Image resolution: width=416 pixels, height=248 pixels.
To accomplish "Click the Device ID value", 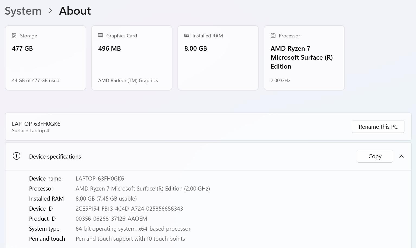I will click(129, 209).
